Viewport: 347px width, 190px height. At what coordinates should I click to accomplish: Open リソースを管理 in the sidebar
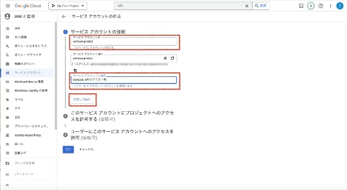[28, 163]
